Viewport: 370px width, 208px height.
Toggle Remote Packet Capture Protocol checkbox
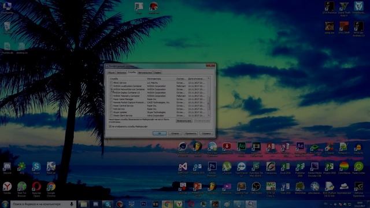112,103
